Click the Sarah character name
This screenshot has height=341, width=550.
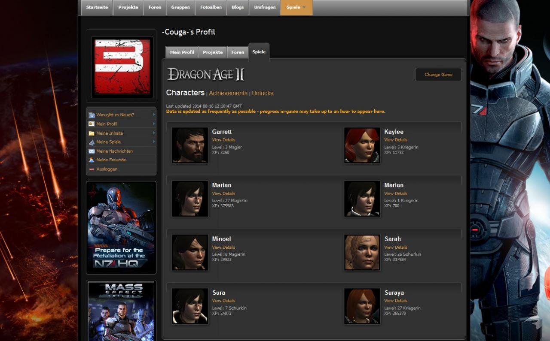pos(392,239)
